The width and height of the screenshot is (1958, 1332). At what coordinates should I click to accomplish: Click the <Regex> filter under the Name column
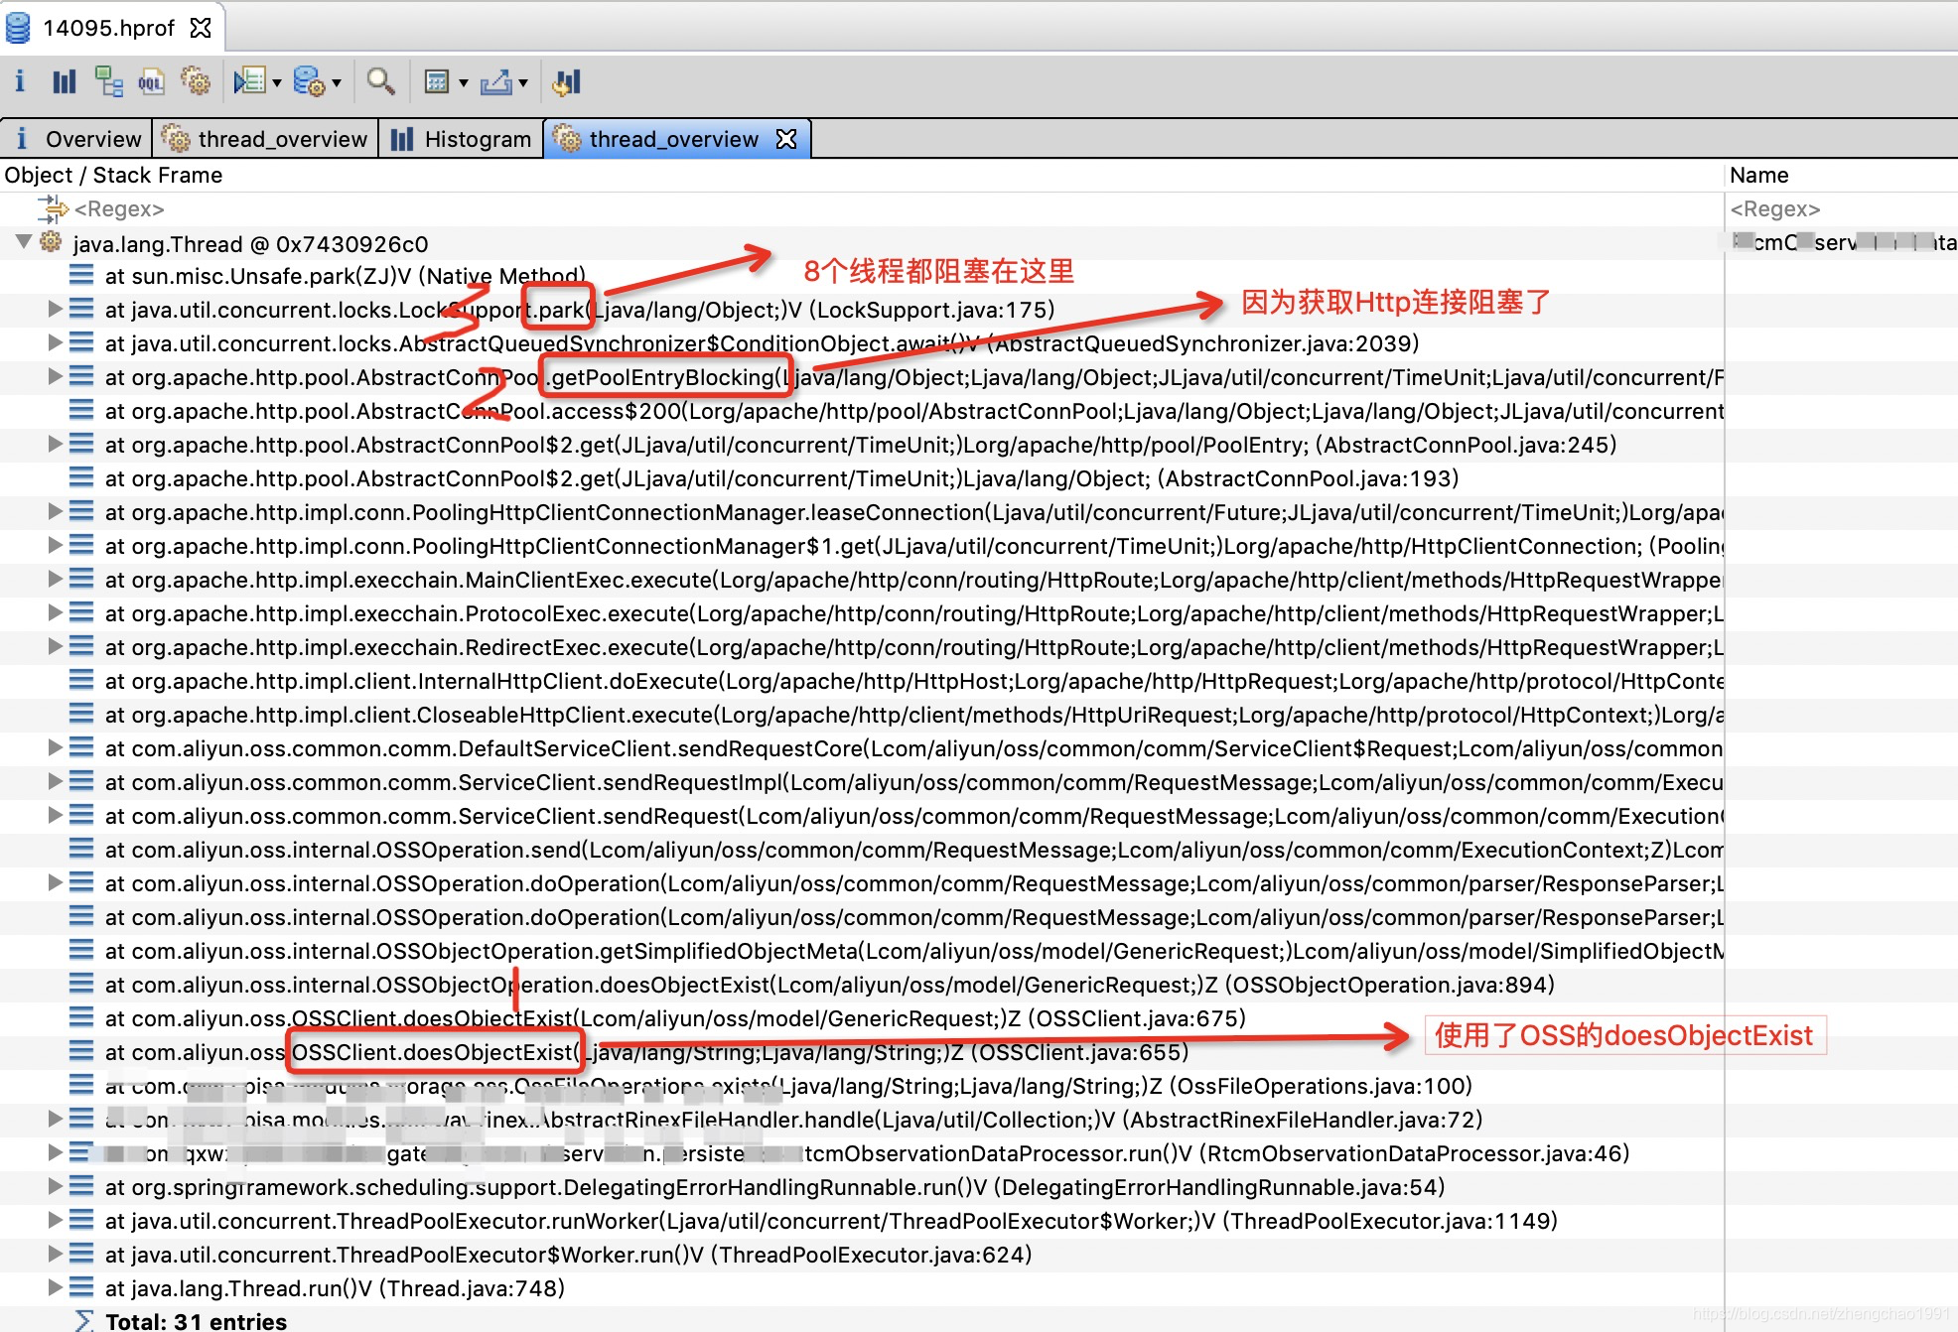point(1776,208)
